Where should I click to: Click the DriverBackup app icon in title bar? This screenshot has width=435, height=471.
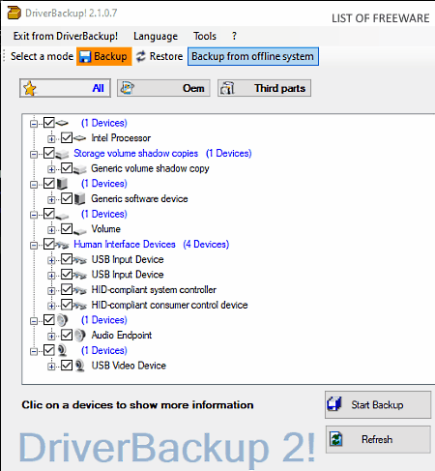tap(14, 13)
